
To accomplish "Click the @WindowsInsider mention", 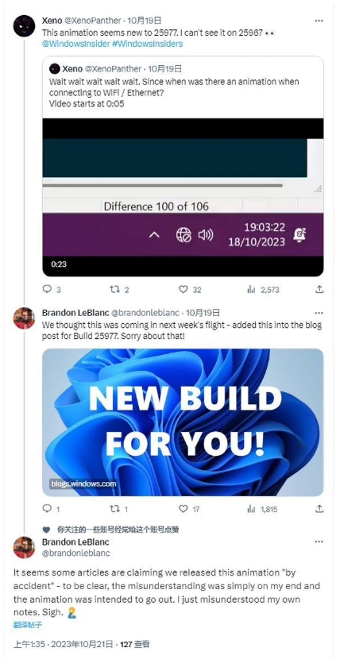I will pos(75,44).
